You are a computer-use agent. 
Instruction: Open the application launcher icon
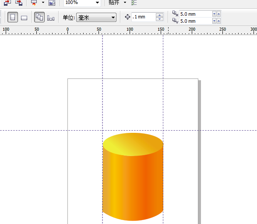(34, 3)
